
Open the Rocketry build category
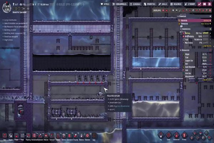click(81, 136)
